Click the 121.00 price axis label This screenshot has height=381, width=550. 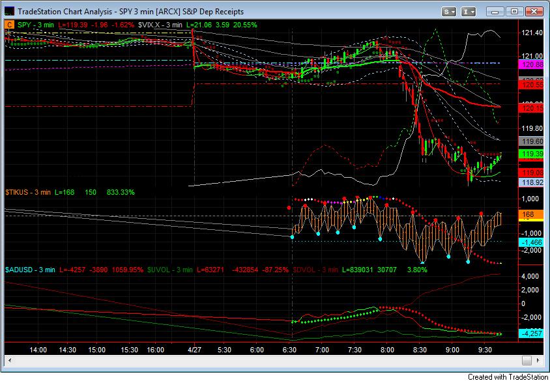(x=532, y=56)
